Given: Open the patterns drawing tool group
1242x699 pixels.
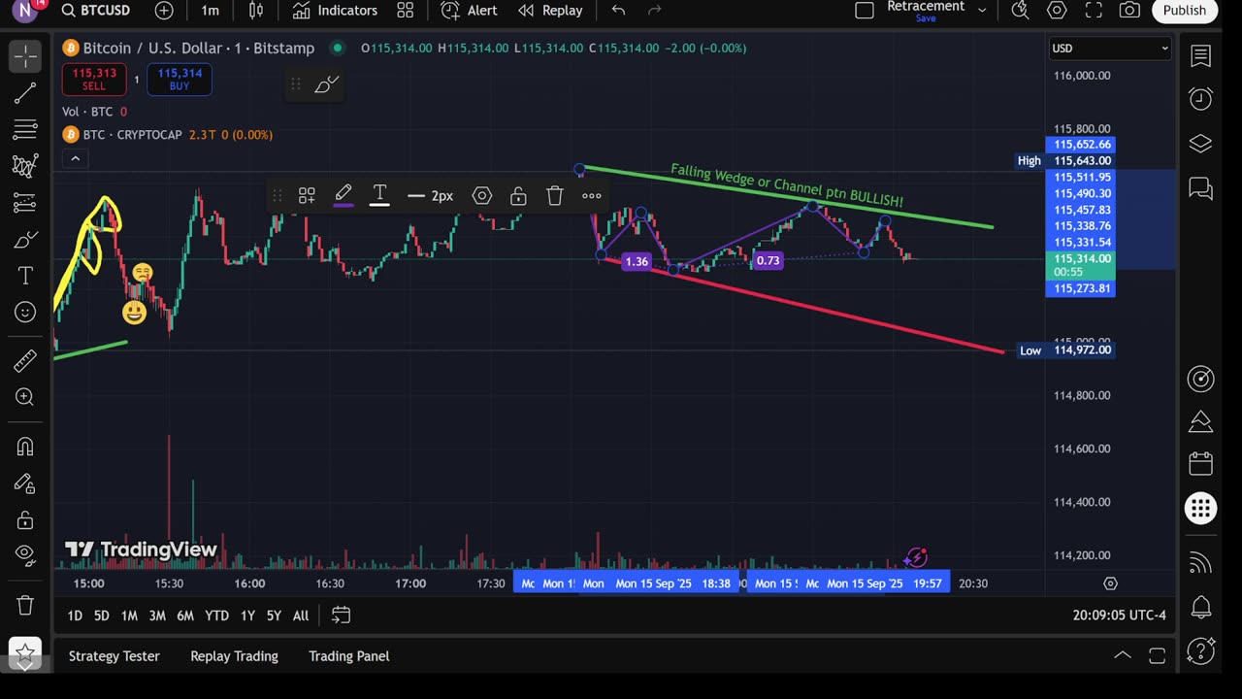Looking at the screenshot, I should (25, 166).
